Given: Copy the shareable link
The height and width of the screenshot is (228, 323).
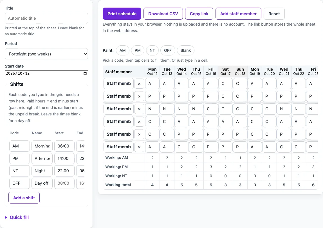Looking at the screenshot, I should tap(199, 14).
